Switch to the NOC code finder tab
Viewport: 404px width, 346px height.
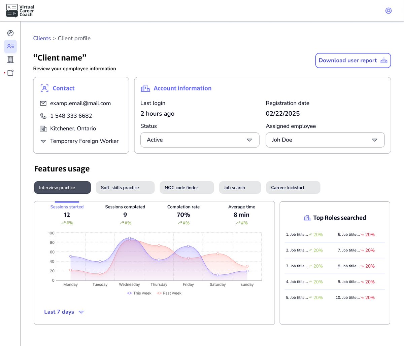[187, 188]
